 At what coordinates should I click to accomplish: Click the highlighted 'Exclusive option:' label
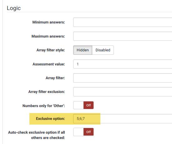(50, 119)
